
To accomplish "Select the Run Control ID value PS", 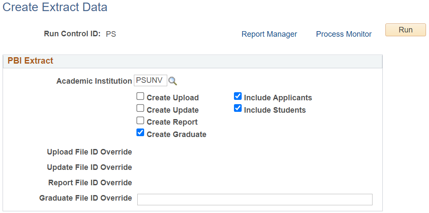I will 111,34.
